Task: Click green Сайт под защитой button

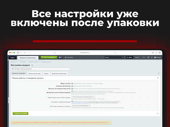Action: click(x=49, y=58)
